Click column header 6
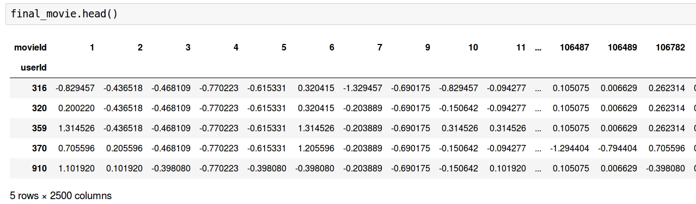The height and width of the screenshot is (204, 696). pos(332,48)
